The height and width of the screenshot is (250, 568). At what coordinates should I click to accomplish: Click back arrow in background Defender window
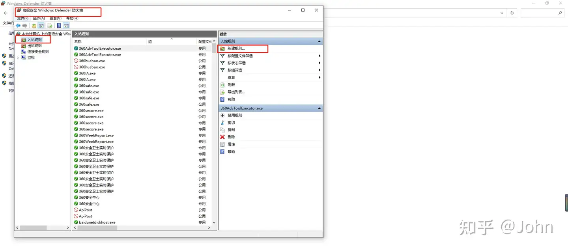click(6, 13)
